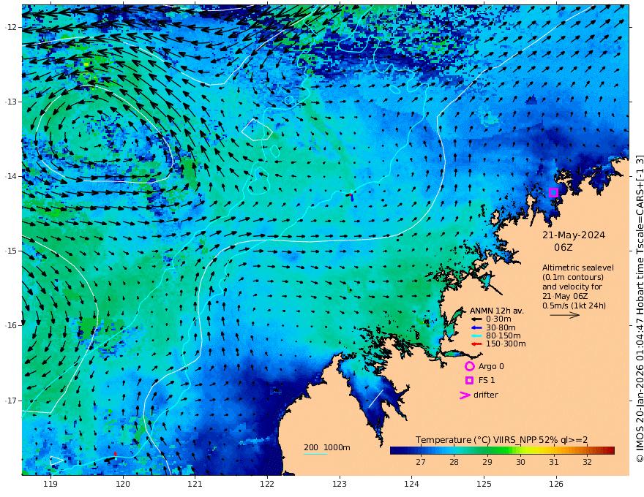Click the vertical IMOS copyright text on right
This screenshot has width=644, height=497.
point(639,308)
